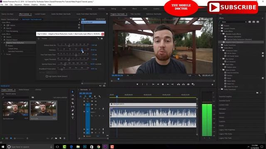Click the Stop button in Program monitor
This screenshot has width=266, height=149.
click(x=163, y=84)
